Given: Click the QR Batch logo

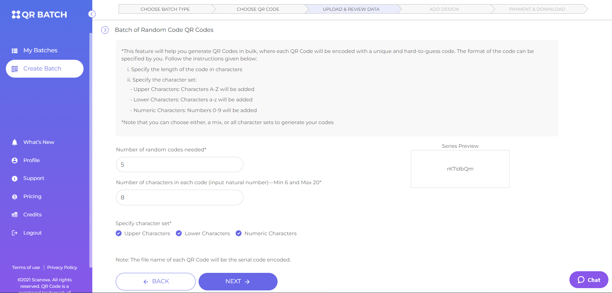Looking at the screenshot, I should point(39,15).
